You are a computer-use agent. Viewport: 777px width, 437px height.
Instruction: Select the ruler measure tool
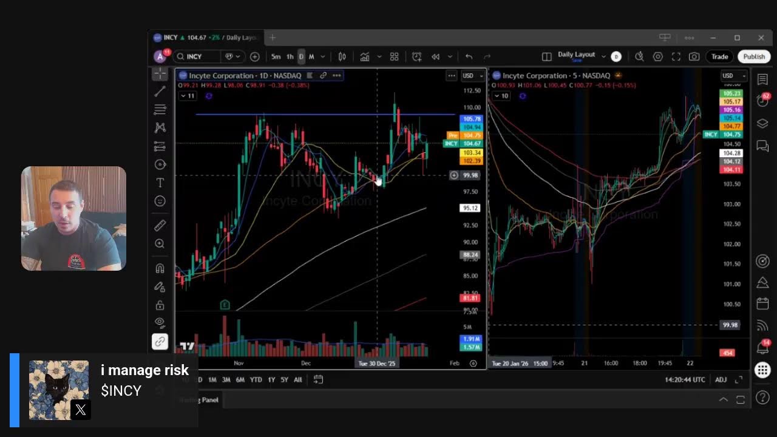pos(160,225)
